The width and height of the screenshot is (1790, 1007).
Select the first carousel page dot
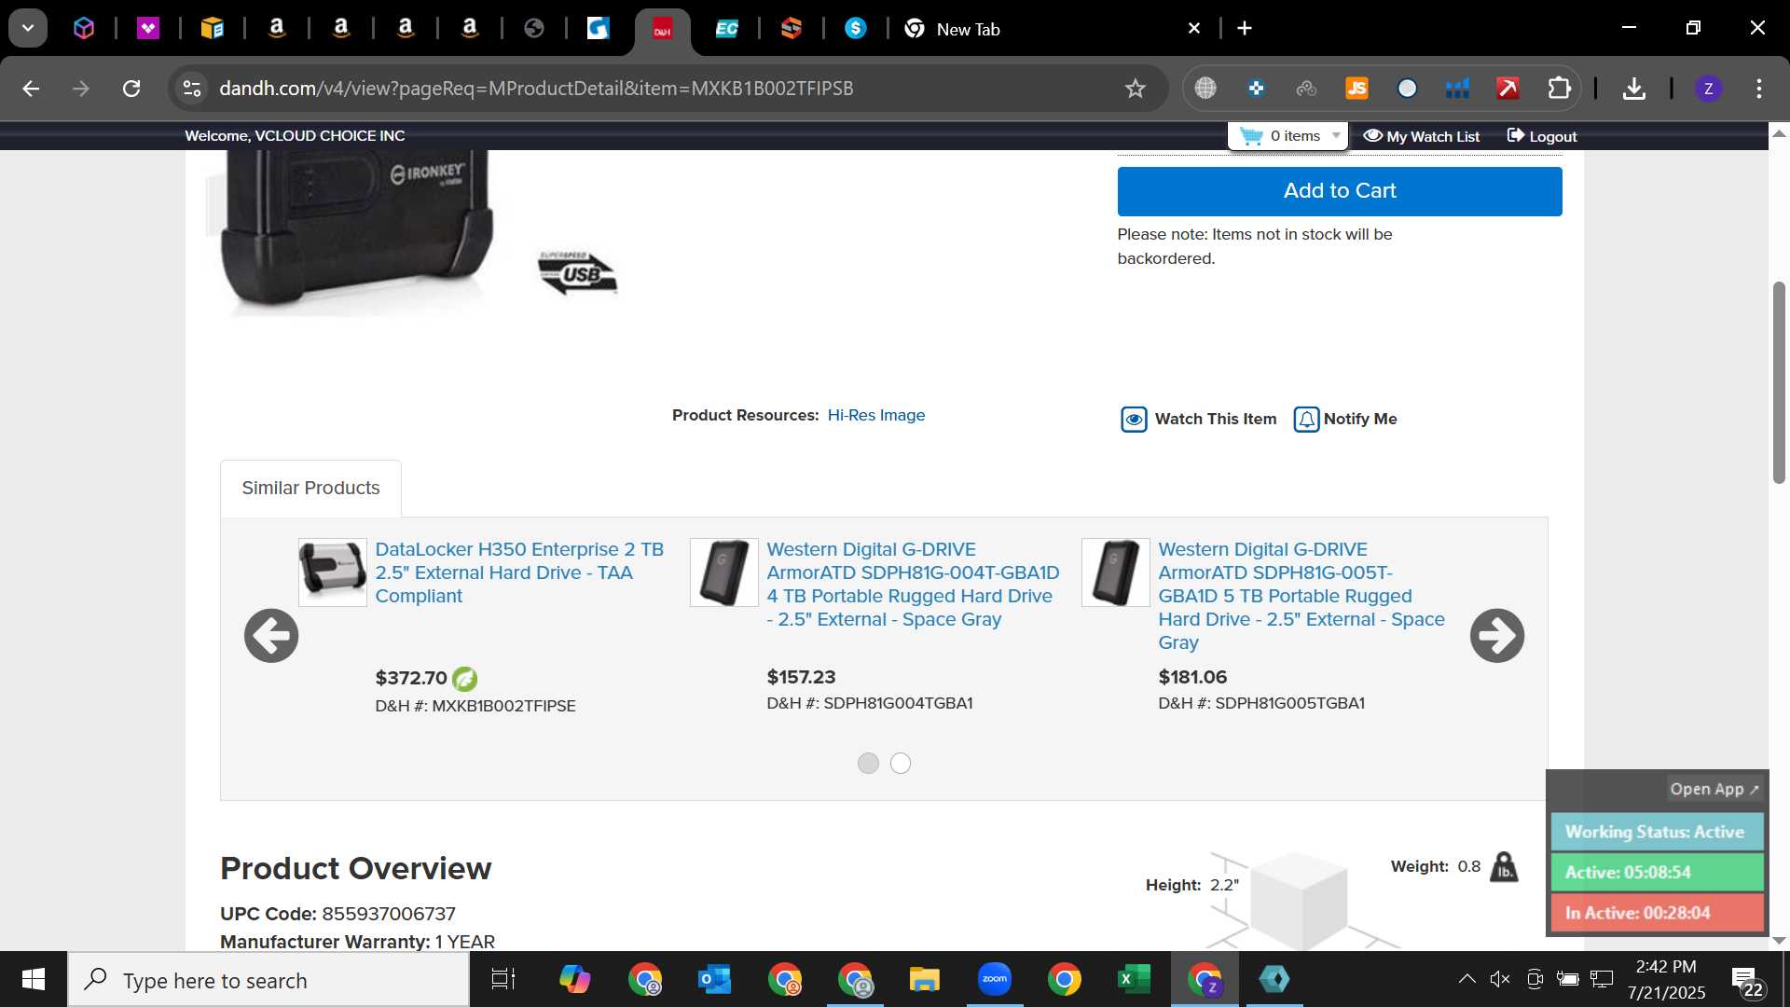[x=868, y=764]
